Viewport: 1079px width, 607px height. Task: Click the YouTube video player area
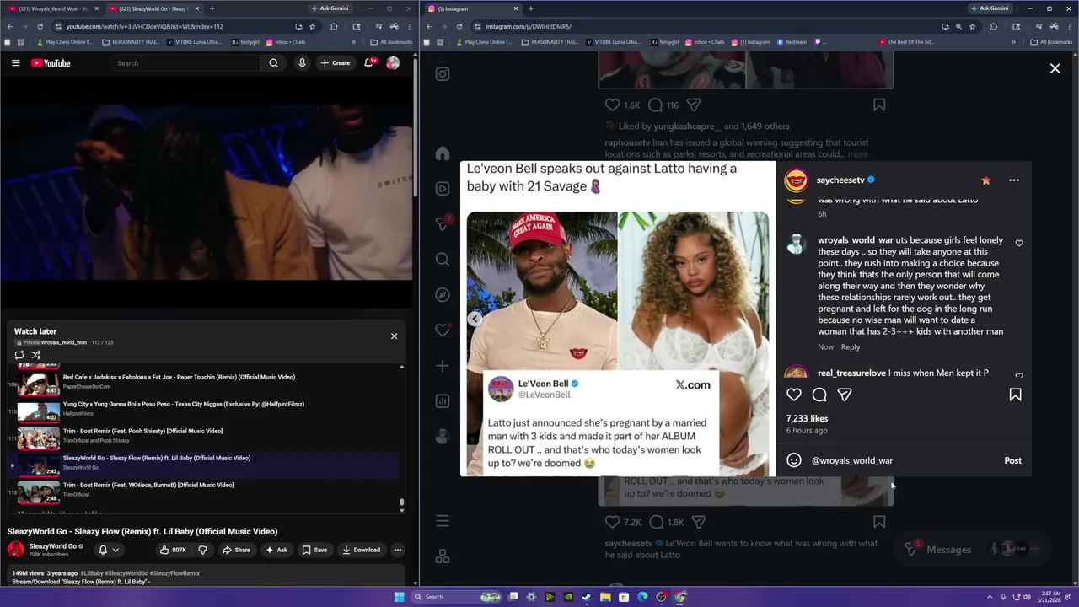coord(207,191)
